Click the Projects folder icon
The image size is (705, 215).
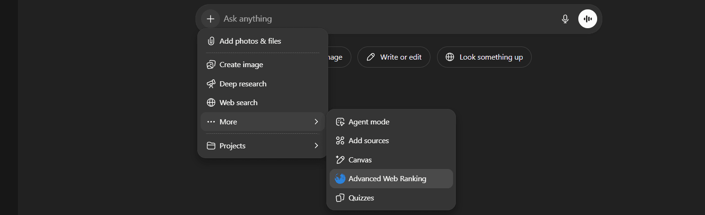click(x=211, y=146)
